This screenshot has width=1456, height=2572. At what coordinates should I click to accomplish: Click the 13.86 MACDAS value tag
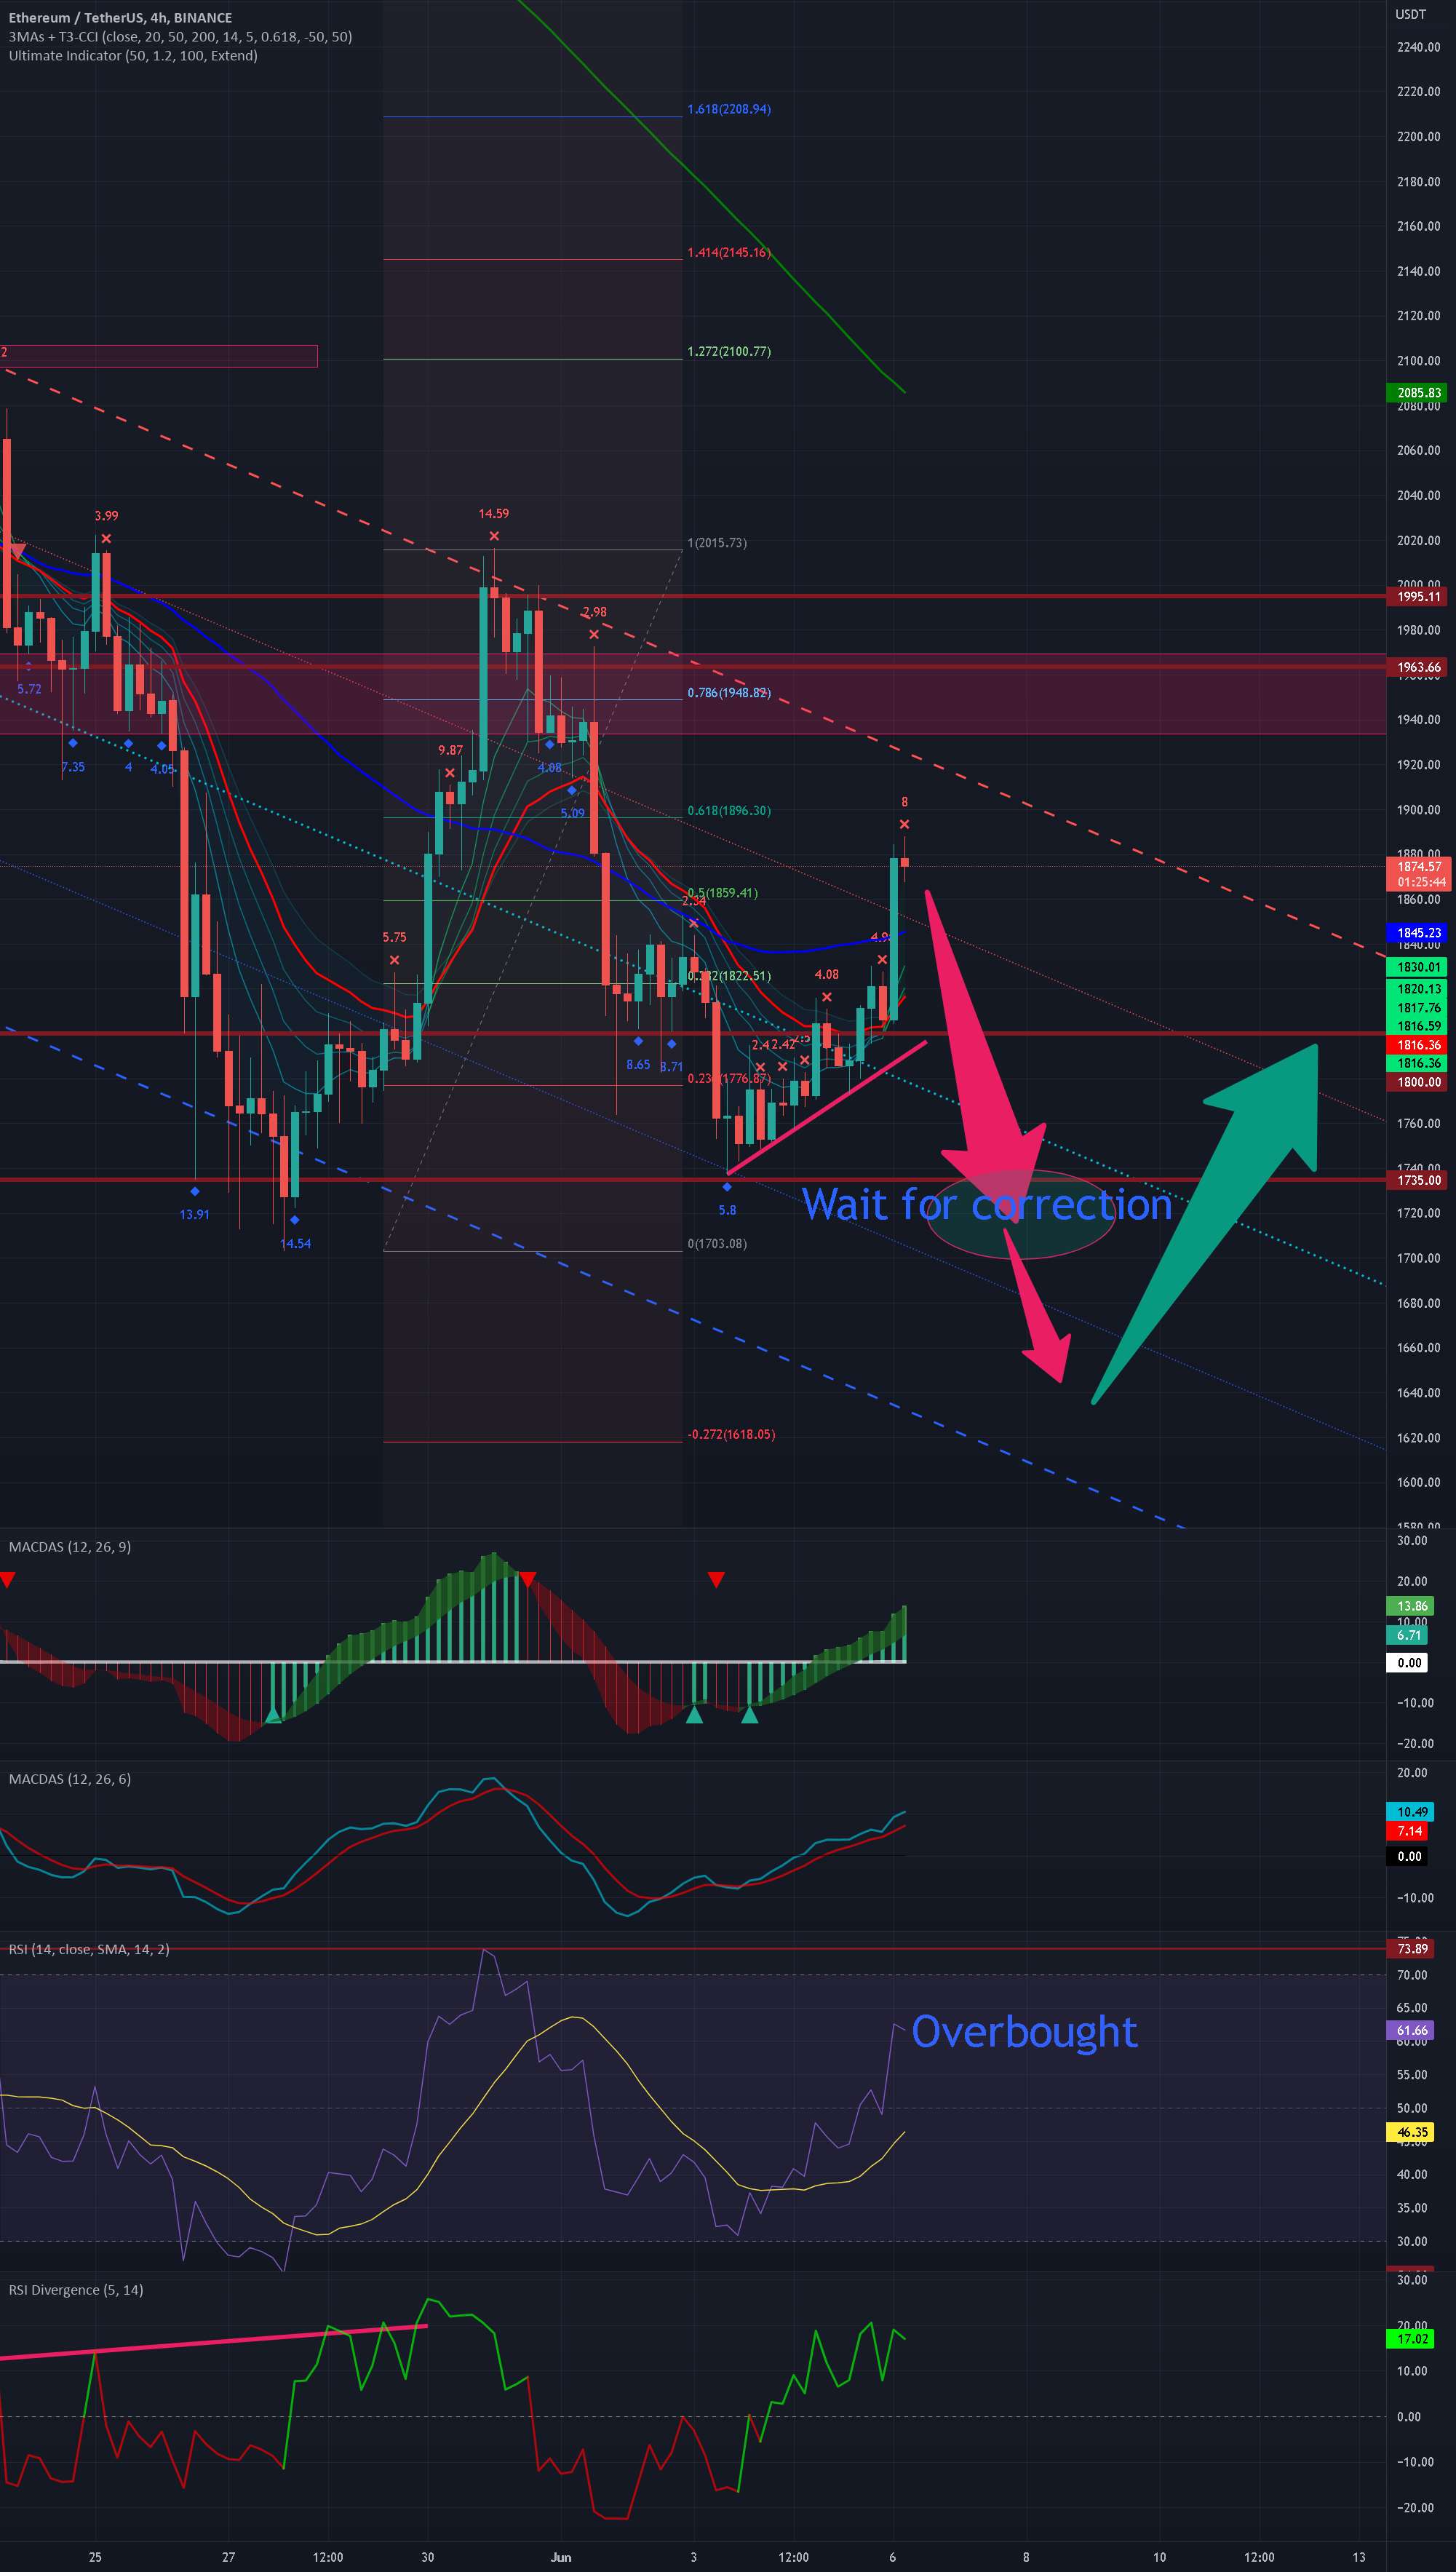(1410, 1606)
